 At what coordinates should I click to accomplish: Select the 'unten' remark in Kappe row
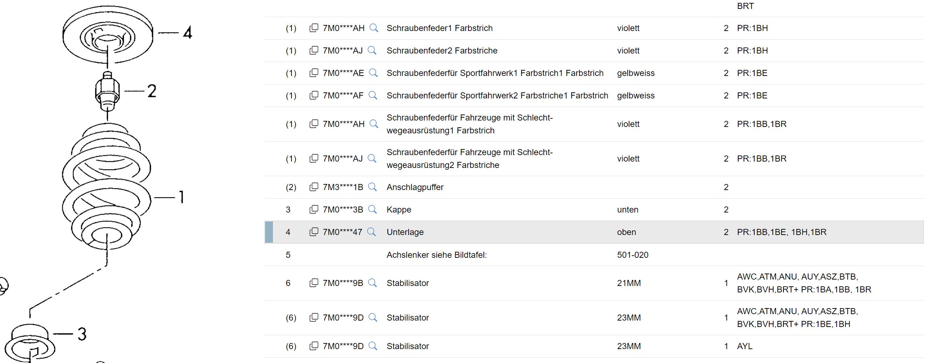click(x=628, y=210)
